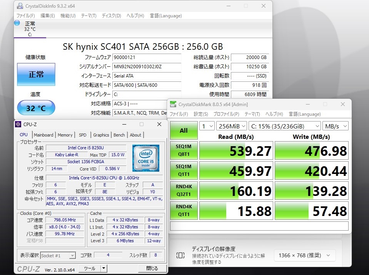Open the 256MiB test size dropdown
The height and width of the screenshot is (275, 369).
[x=232, y=126]
